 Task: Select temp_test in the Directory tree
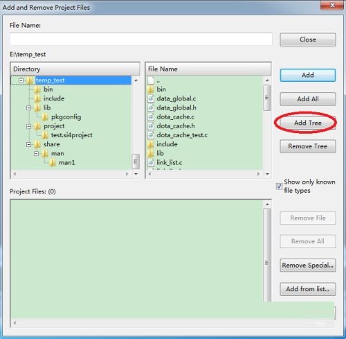tap(50, 80)
